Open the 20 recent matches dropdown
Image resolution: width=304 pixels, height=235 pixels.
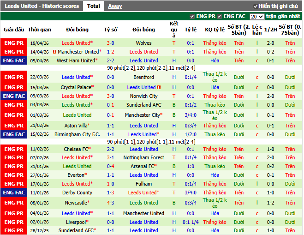pyautogui.click(x=257, y=16)
